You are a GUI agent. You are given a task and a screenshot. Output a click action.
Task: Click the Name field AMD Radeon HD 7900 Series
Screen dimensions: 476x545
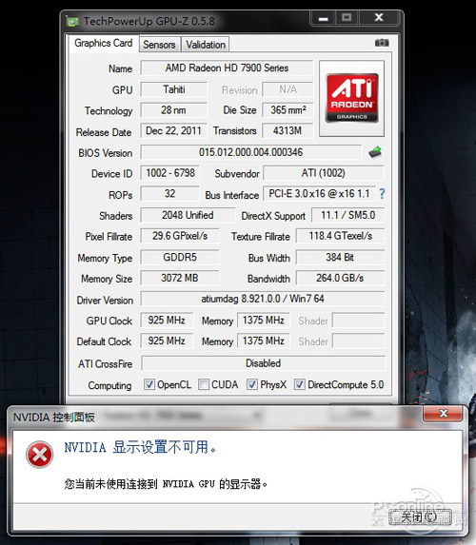point(227,68)
